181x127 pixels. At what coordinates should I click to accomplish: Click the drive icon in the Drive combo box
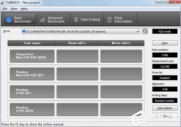point(24,31)
